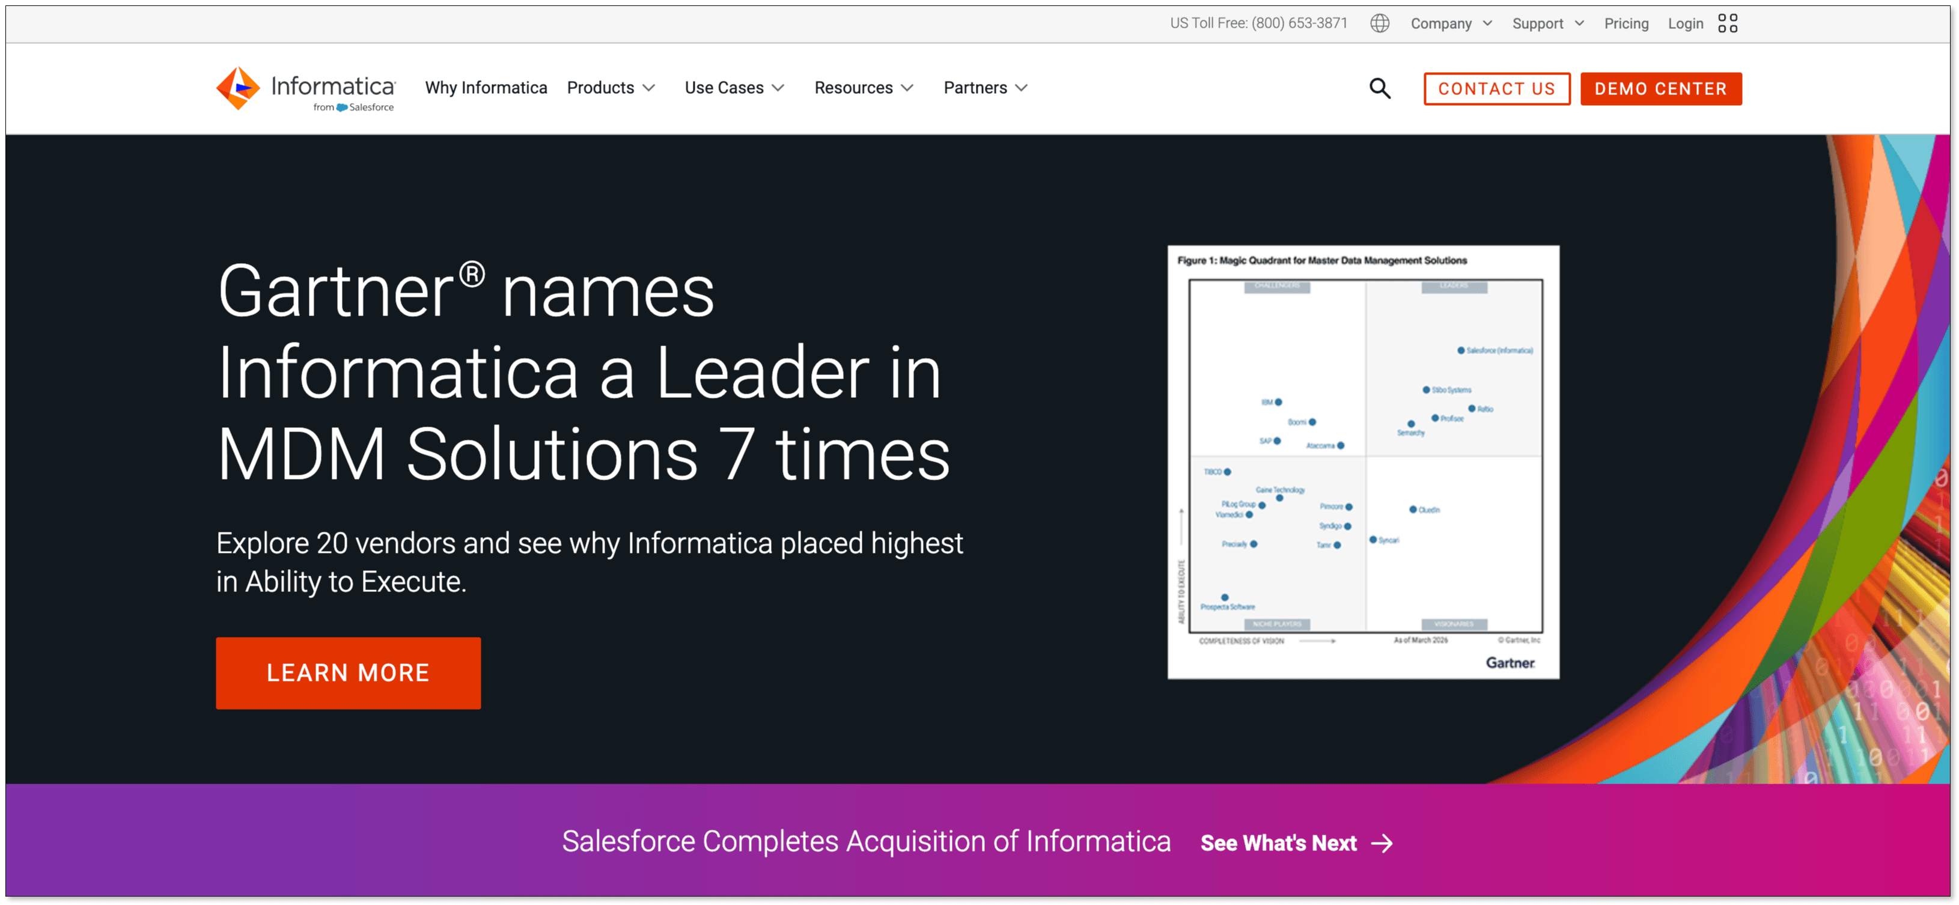Expand the Resources menu

pos(864,88)
